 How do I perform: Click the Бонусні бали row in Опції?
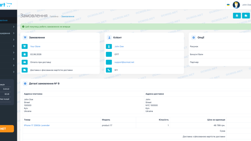coord(220,54)
